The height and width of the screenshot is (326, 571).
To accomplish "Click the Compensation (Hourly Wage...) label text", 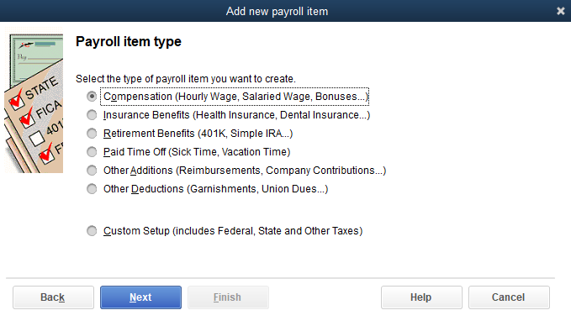I will click(x=235, y=97).
